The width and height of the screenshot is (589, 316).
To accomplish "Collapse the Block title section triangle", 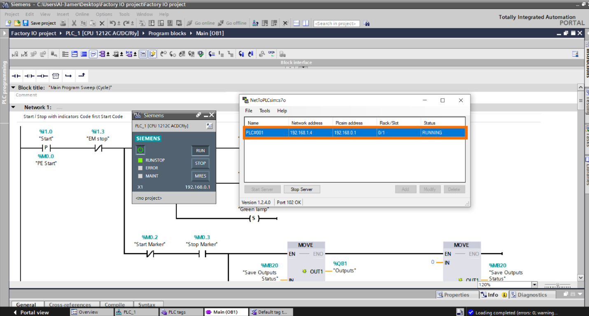I will pos(13,88).
